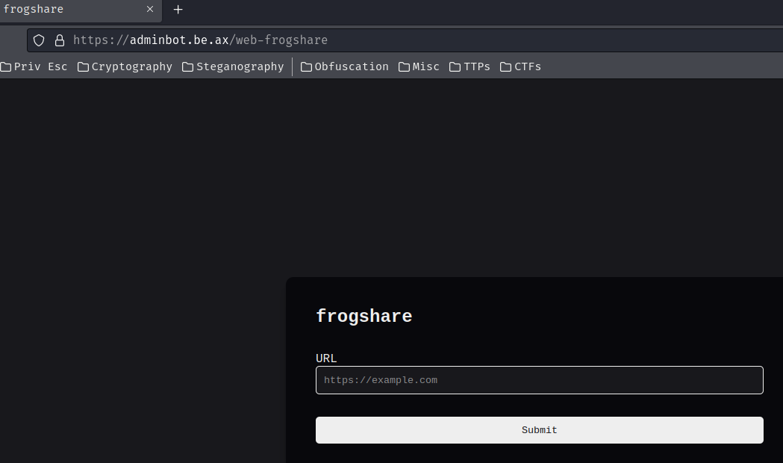Focus the URL input field

(540, 380)
